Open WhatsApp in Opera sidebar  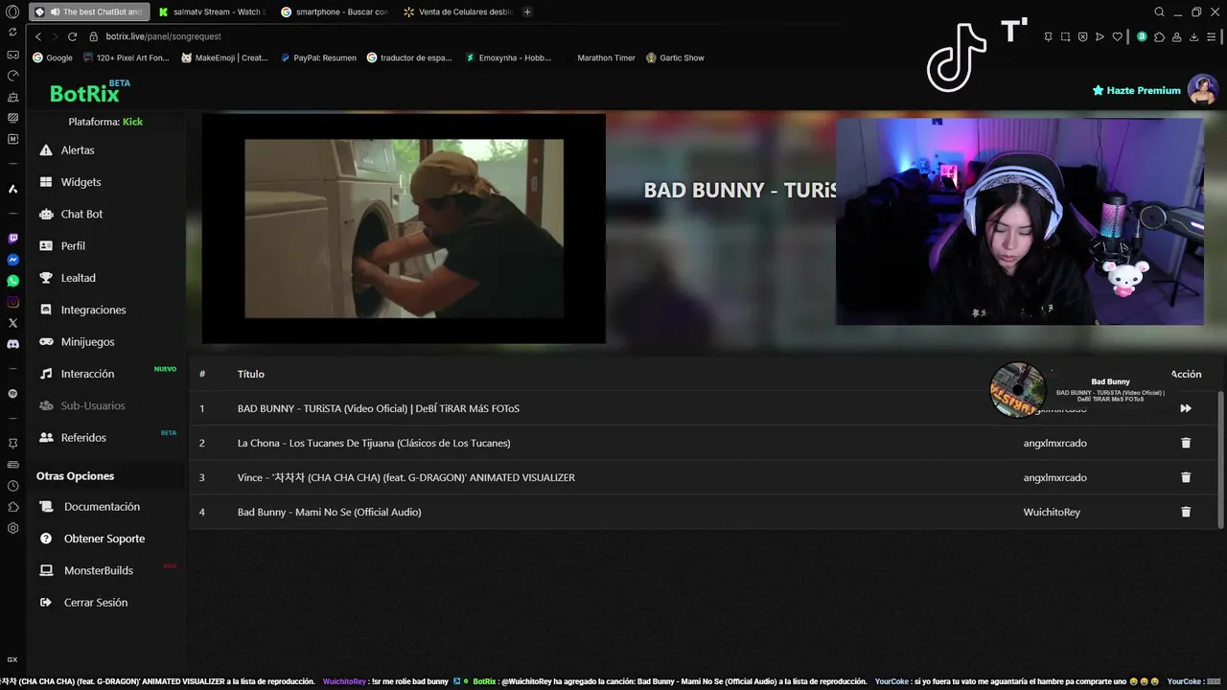coord(12,281)
